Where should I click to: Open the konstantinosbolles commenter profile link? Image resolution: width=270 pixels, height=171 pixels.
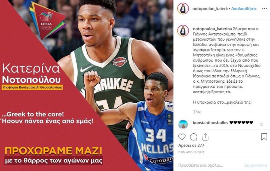[x=210, y=122]
